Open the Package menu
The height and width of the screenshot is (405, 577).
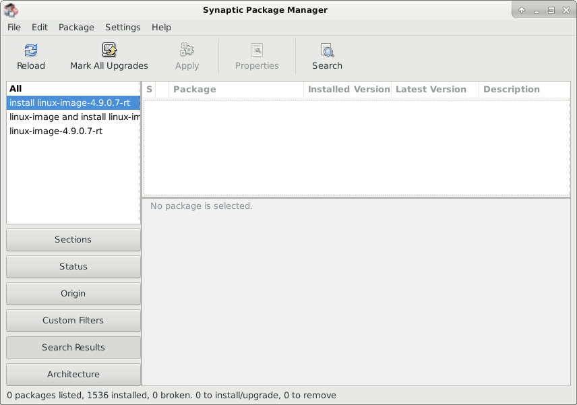76,27
